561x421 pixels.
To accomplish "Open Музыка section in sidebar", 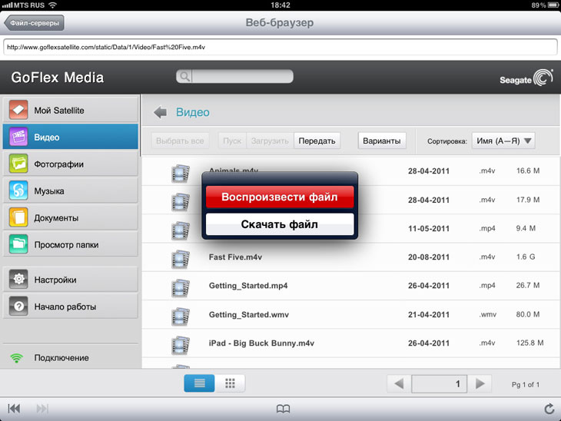I will tap(70, 191).
